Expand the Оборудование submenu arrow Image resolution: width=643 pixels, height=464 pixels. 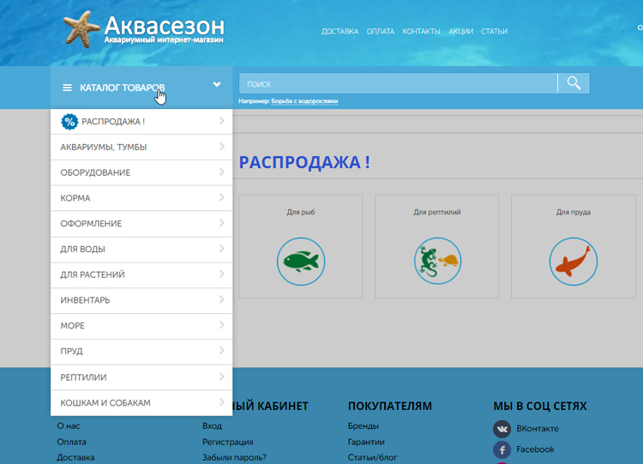(x=221, y=172)
